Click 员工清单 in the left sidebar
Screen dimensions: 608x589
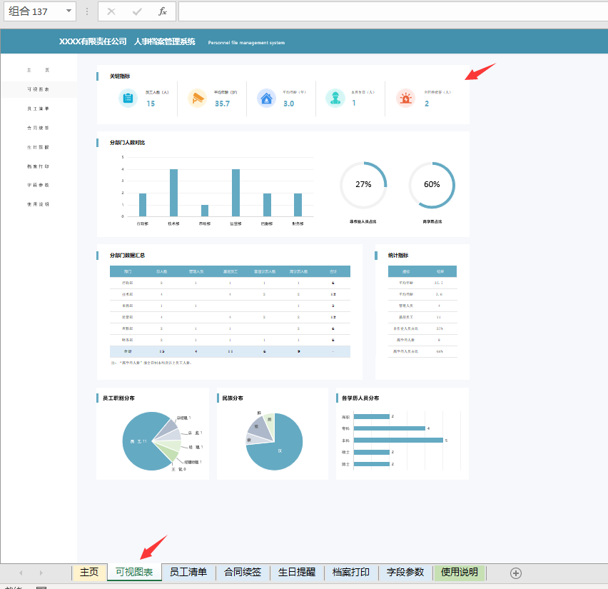click(x=38, y=109)
